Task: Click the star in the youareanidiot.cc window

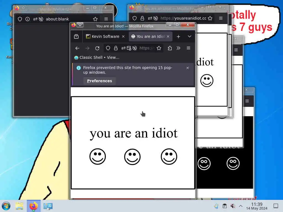Action: (210, 18)
